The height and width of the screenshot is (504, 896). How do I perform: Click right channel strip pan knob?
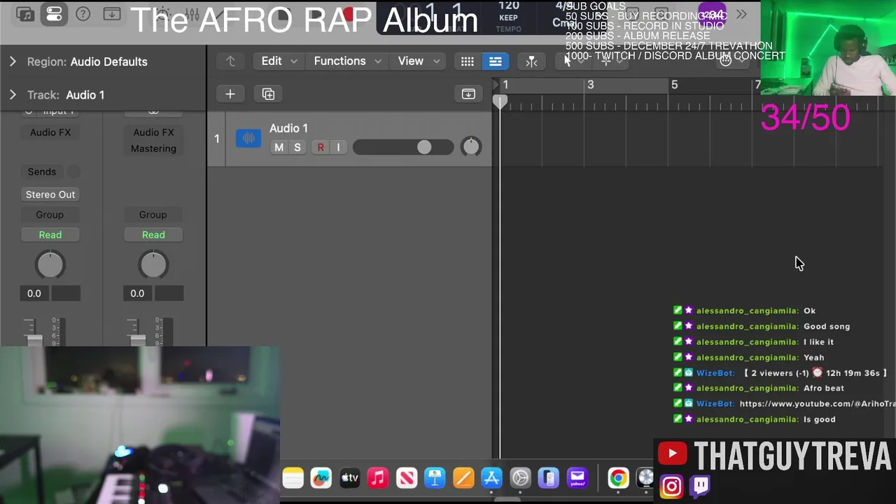tap(153, 265)
